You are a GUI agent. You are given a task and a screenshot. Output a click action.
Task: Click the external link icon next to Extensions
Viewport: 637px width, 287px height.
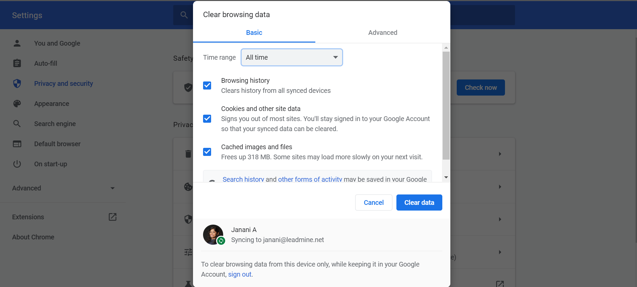click(x=113, y=217)
